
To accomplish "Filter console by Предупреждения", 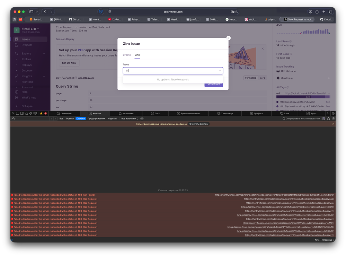I will click(x=96, y=119).
